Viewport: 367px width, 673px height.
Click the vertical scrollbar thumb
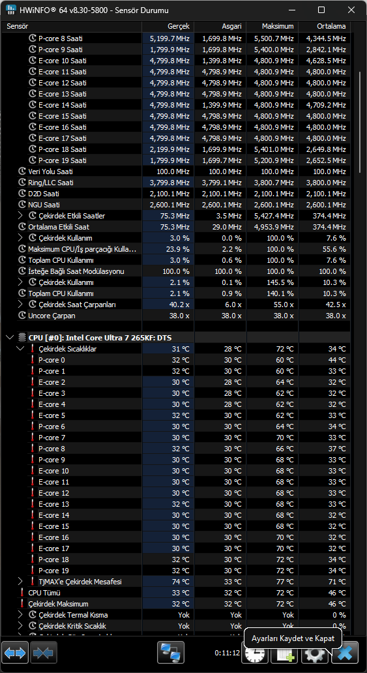(x=360, y=123)
